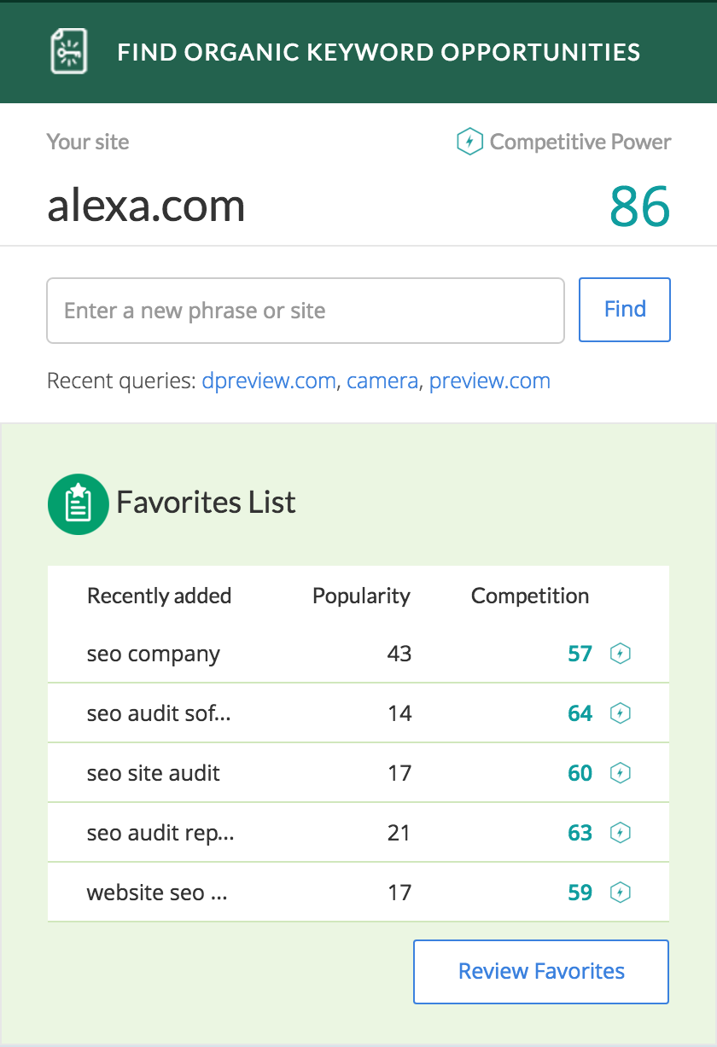Click the Competitive Power hexagon icon
Image resolution: width=717 pixels, height=1047 pixels.
[x=469, y=142]
